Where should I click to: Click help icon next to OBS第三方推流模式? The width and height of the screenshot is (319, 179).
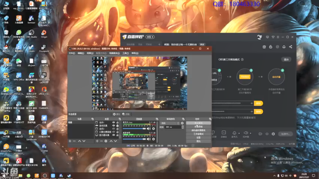point(242,59)
